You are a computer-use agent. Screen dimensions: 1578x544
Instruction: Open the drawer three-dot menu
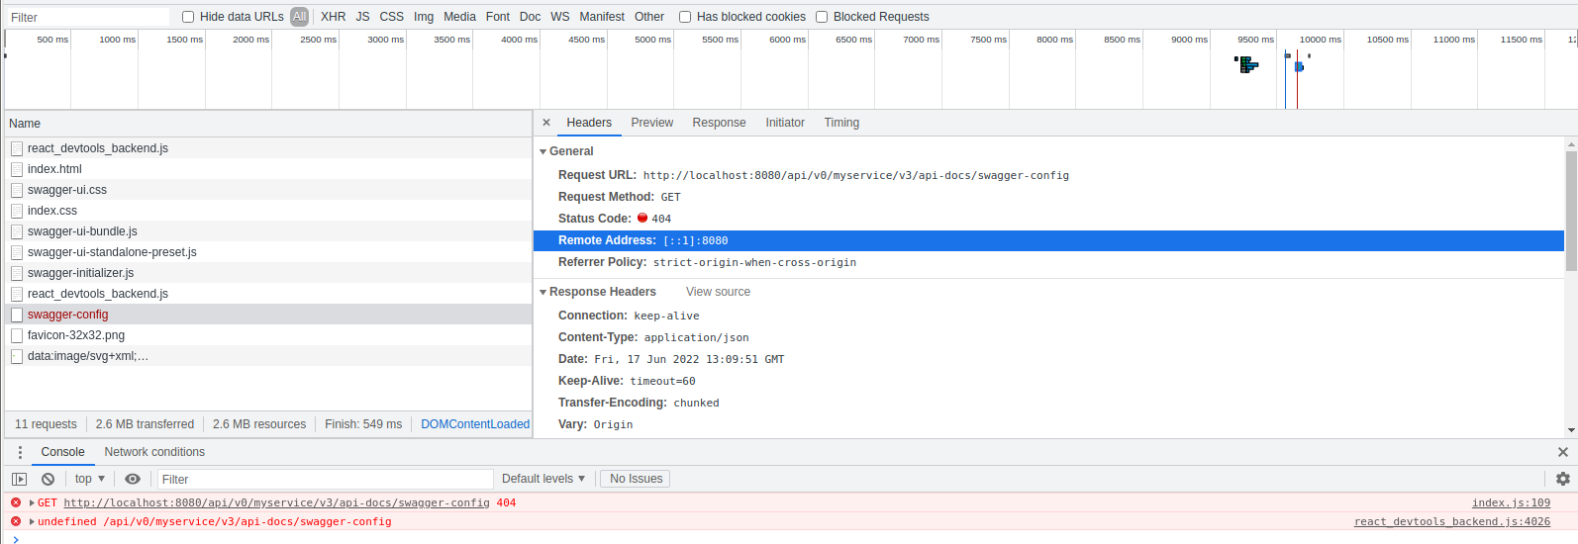(20, 452)
